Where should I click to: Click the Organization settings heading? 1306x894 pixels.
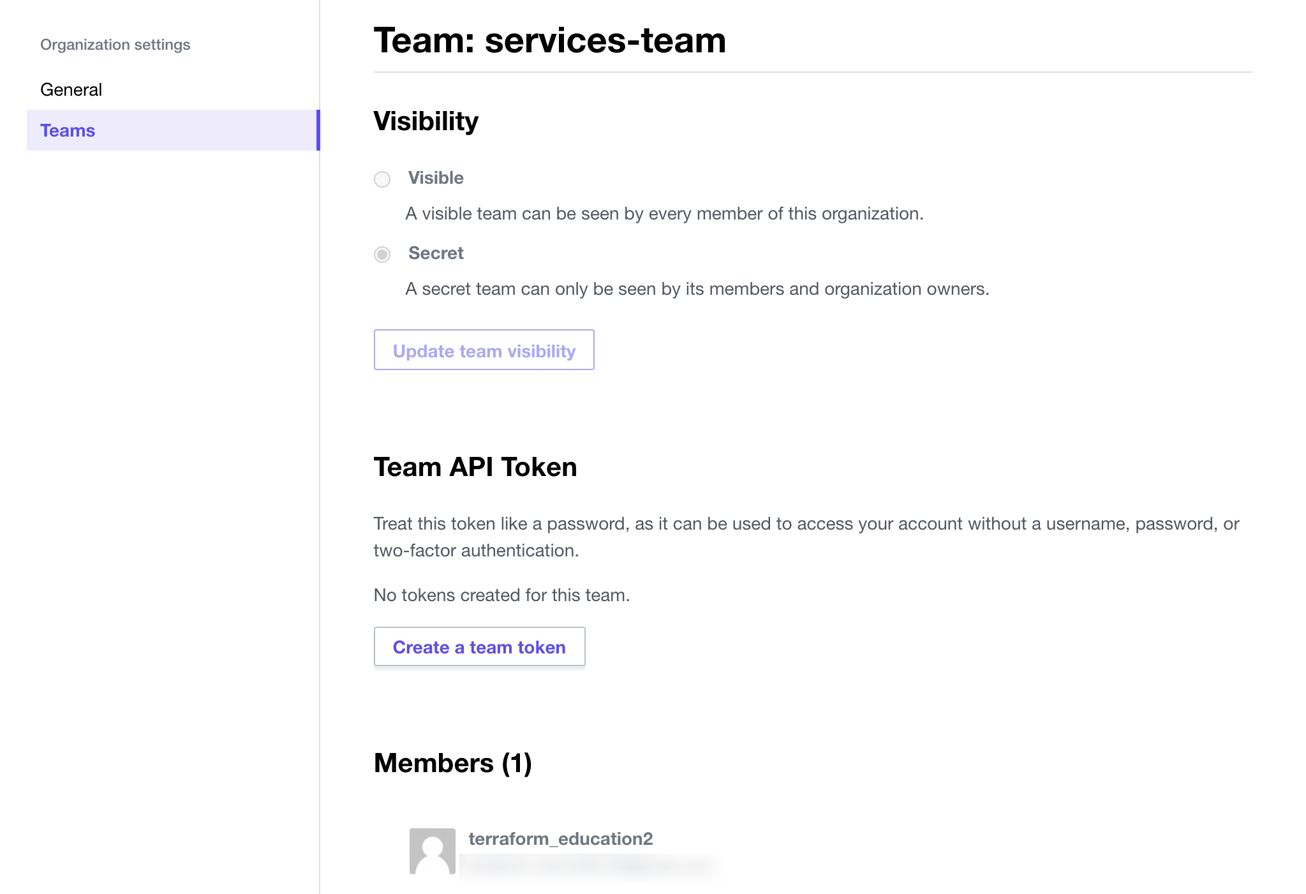(115, 45)
